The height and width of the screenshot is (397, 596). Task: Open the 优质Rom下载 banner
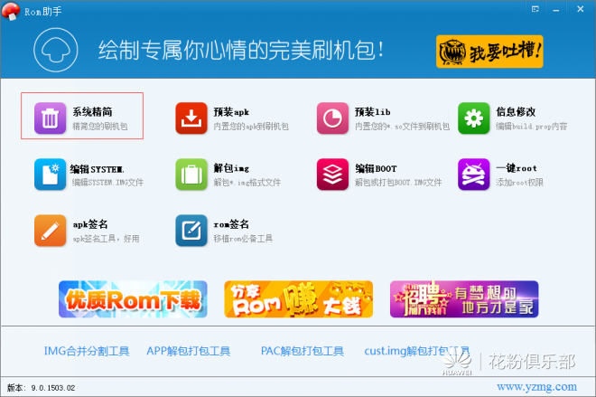point(133,299)
